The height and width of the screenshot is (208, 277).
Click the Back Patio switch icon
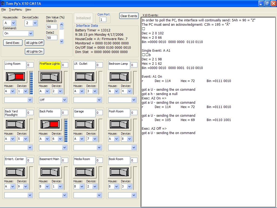point(50,124)
